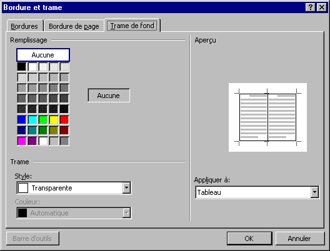Select the magenta fill swatch
This screenshot has height=251, width=330.
coord(22,141)
